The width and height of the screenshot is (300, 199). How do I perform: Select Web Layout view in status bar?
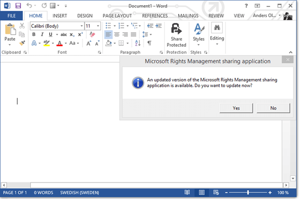pos(216,192)
